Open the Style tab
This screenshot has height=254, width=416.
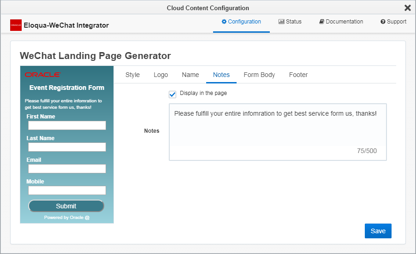pyautogui.click(x=132, y=75)
